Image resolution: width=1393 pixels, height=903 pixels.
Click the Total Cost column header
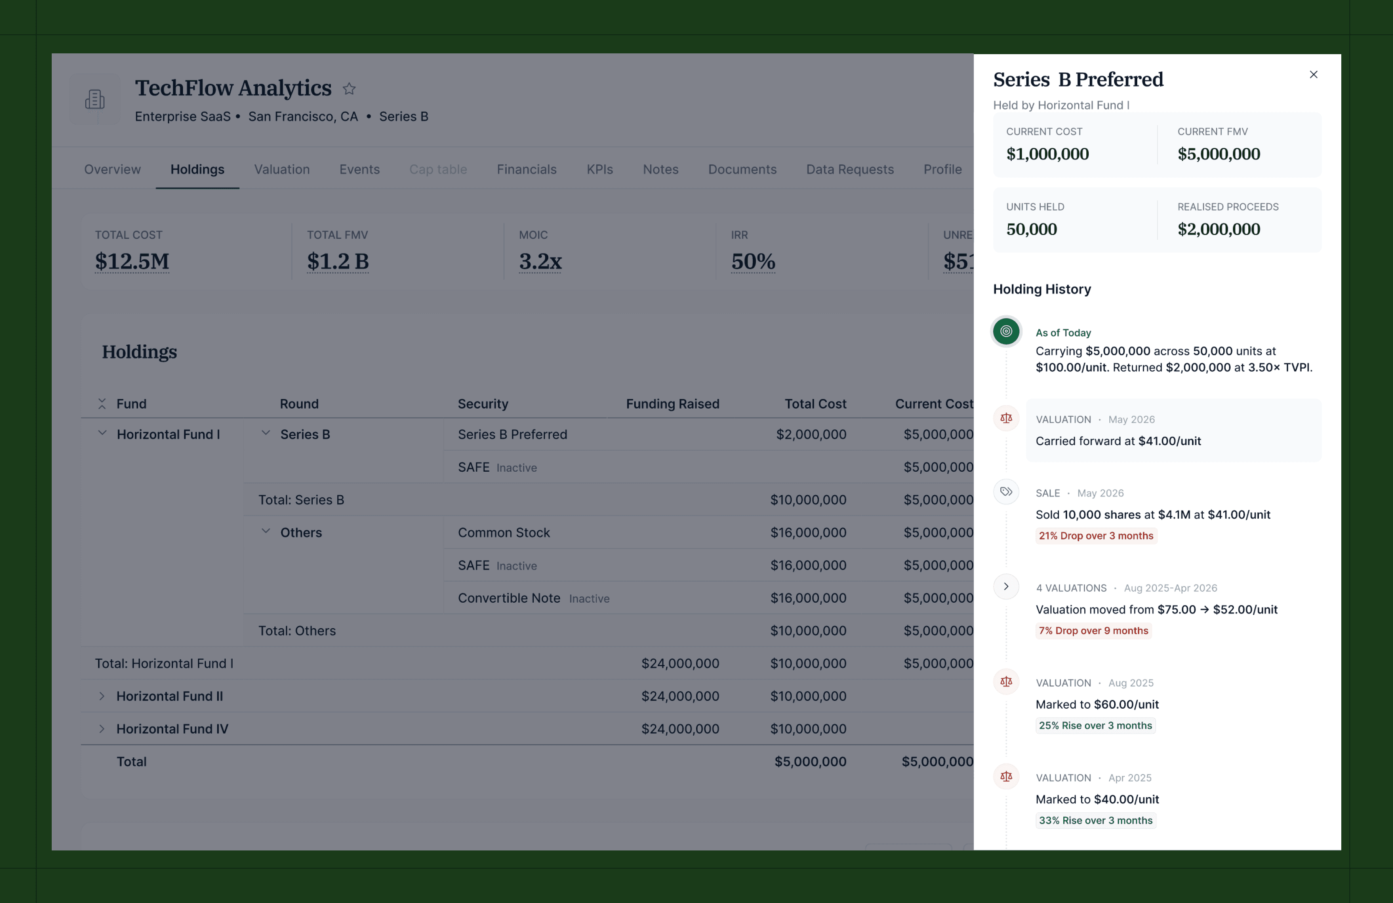tap(815, 403)
